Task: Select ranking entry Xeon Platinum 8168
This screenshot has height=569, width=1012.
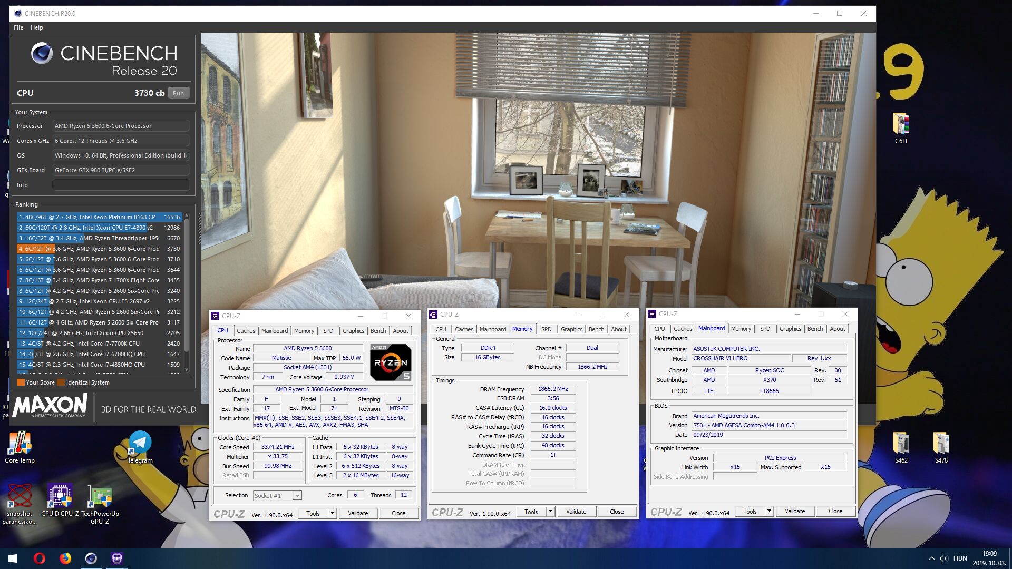Action: coord(99,217)
